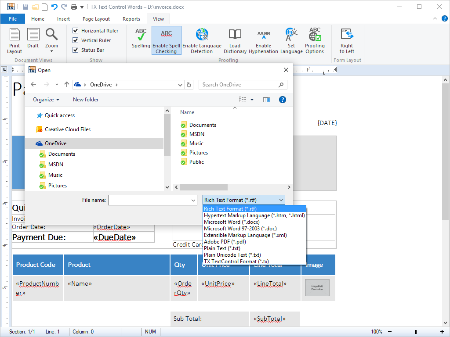Select Adobe PDF (*.pdf) file type option
The width and height of the screenshot is (450, 337).
(x=225, y=242)
